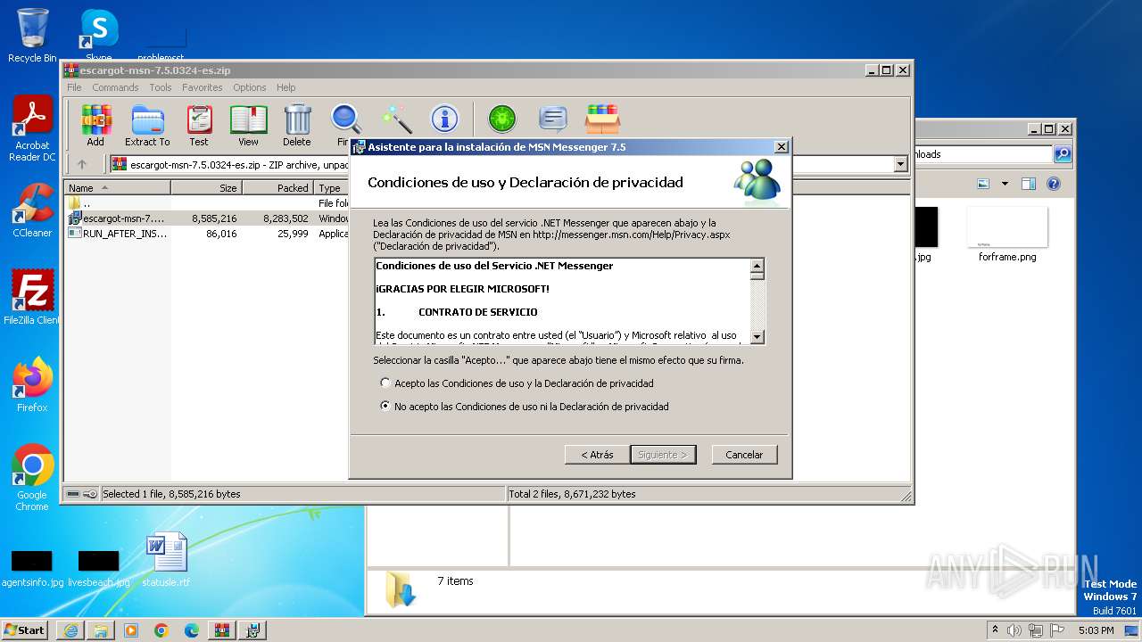Click license text scrollbar down arrow
The image size is (1142, 642).
click(x=757, y=337)
